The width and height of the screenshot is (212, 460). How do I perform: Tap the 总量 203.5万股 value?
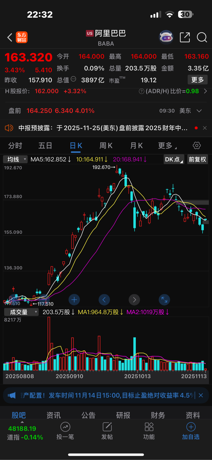tap(141, 68)
